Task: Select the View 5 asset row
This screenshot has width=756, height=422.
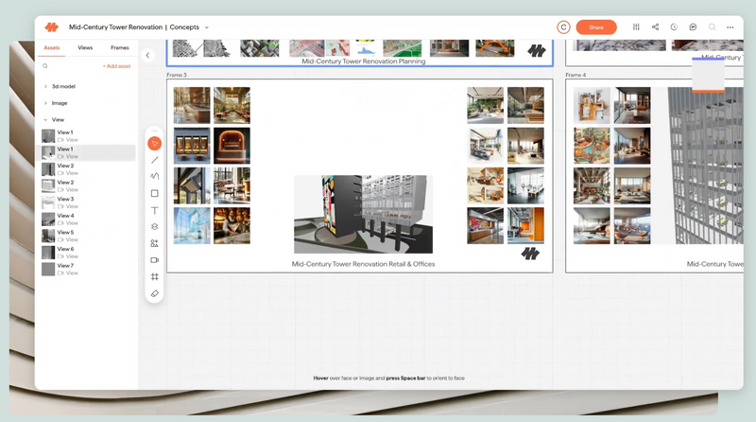Action: (87, 236)
